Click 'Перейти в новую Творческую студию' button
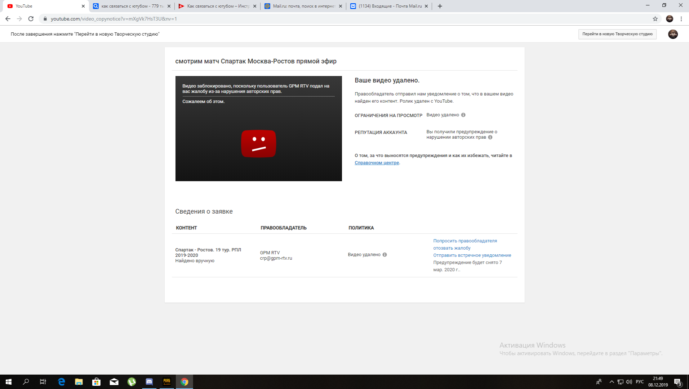The height and width of the screenshot is (389, 689). (617, 34)
